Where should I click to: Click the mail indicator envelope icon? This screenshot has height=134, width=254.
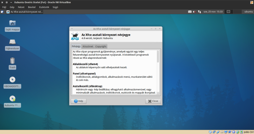click(190, 12)
